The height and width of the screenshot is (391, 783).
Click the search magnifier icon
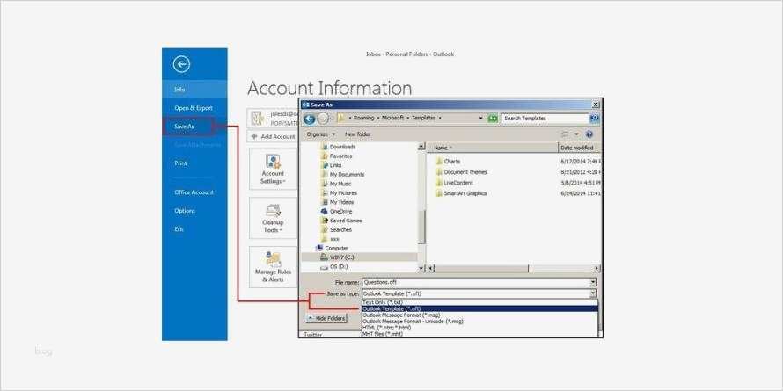(594, 119)
